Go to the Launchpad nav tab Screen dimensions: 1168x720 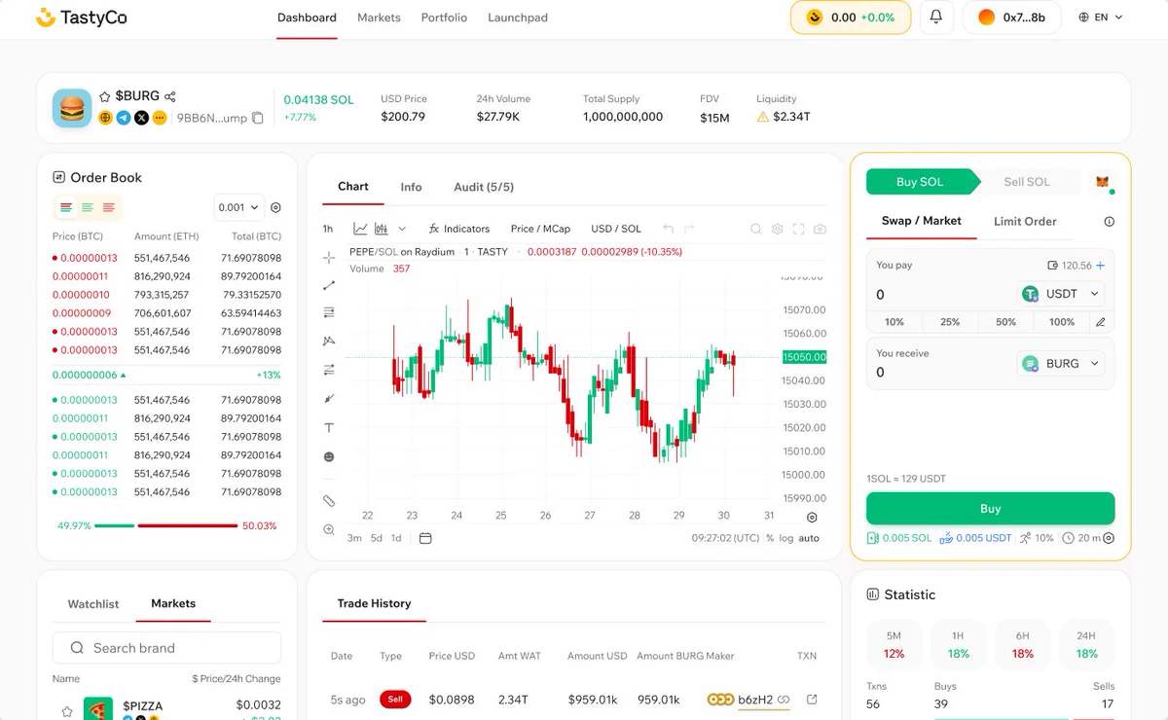tap(518, 18)
